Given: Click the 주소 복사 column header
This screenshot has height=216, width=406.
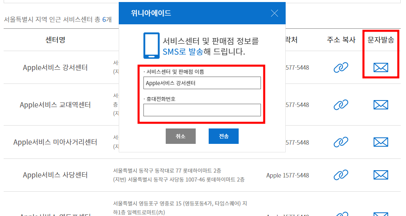Looking at the screenshot, I should click(x=341, y=40).
